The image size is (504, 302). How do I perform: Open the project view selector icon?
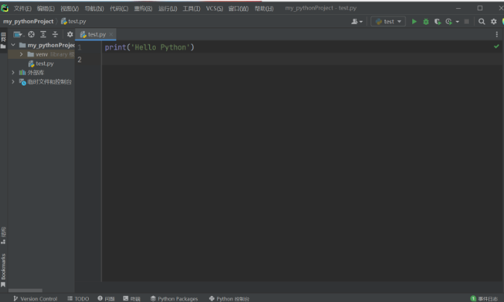pos(18,34)
